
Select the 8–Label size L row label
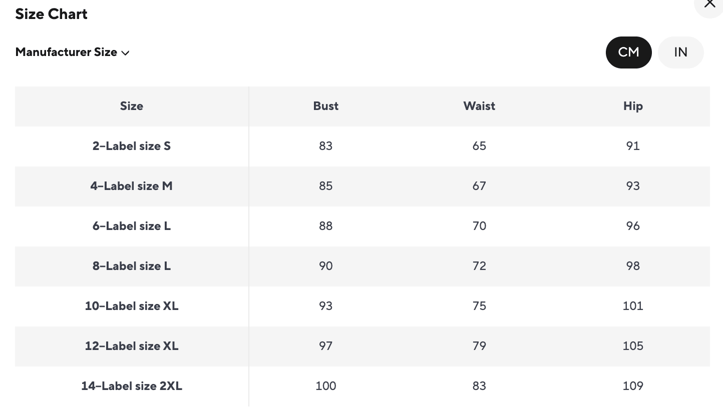coord(132,266)
